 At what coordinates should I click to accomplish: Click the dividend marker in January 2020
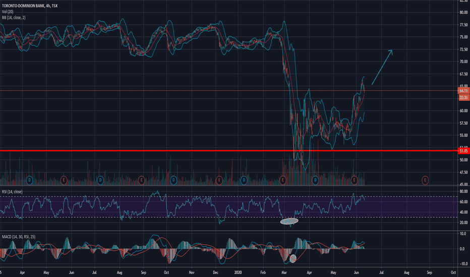coord(244,180)
